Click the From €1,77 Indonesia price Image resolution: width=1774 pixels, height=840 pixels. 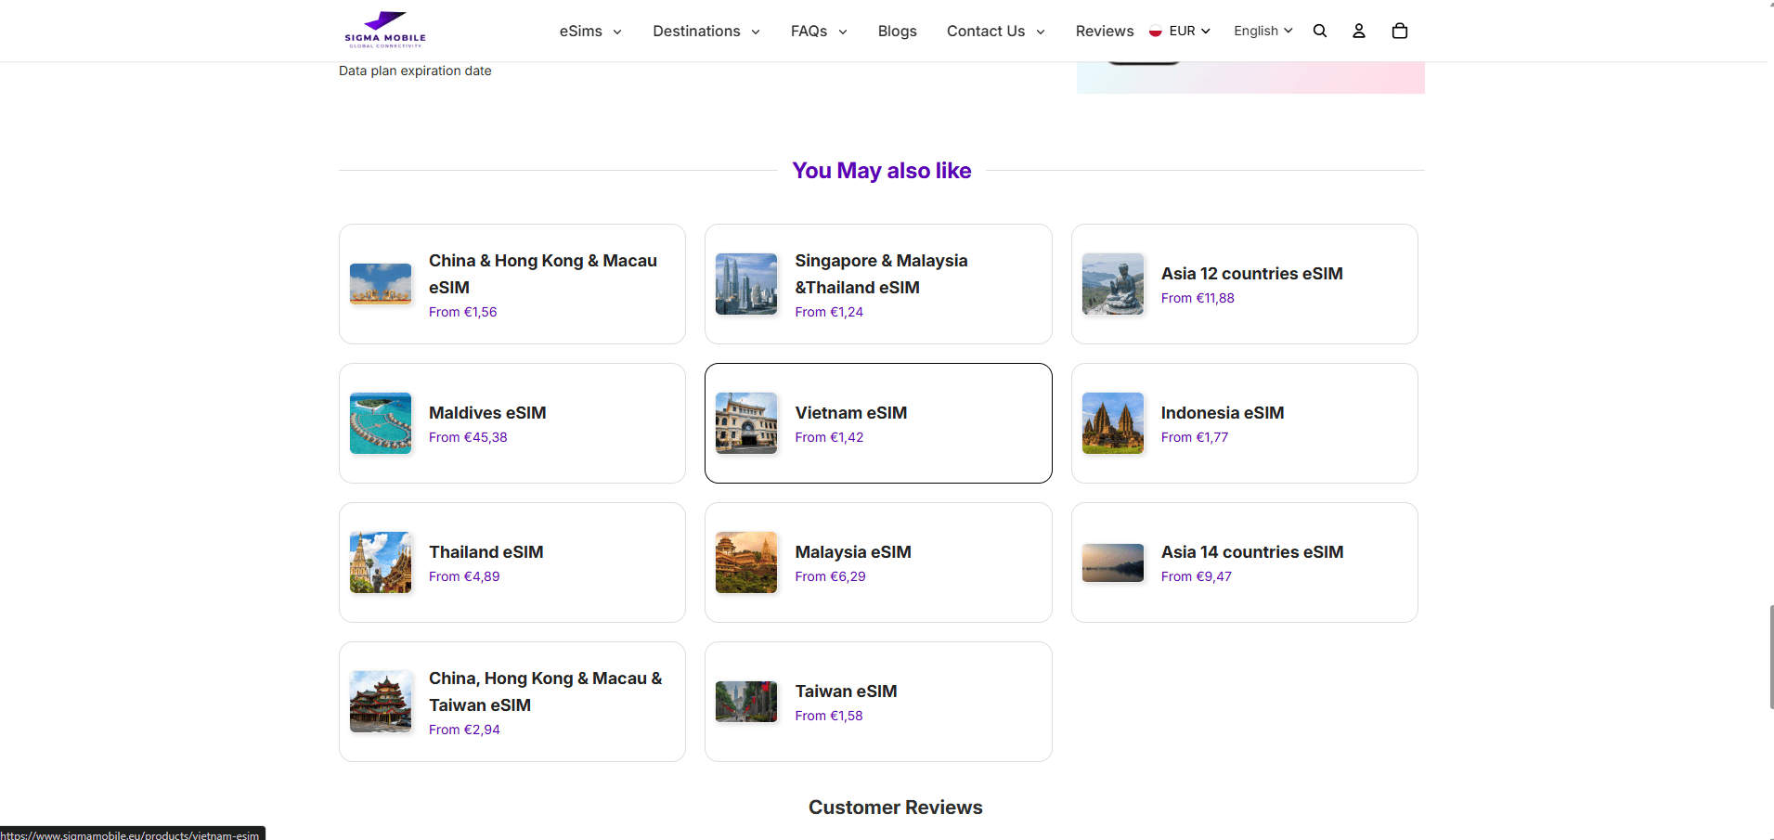coord(1195,437)
